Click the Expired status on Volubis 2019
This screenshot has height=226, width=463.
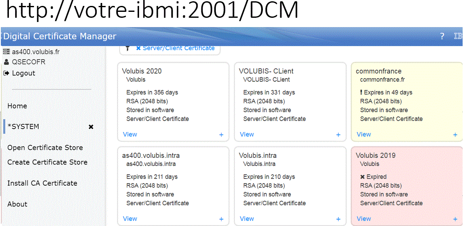pos(373,177)
